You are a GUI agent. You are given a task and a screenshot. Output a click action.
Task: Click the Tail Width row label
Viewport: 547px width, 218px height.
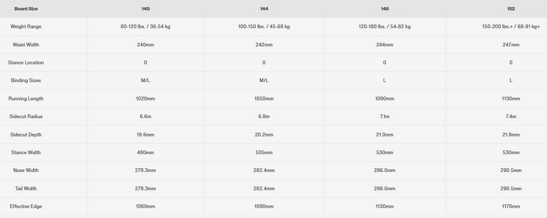[26, 188]
